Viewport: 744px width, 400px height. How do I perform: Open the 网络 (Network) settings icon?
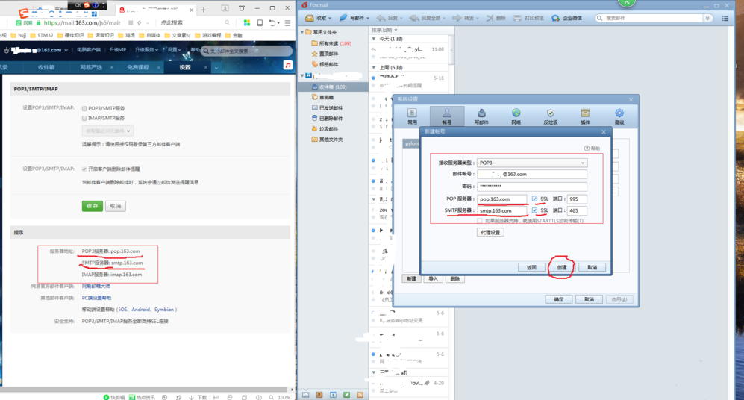pos(516,114)
